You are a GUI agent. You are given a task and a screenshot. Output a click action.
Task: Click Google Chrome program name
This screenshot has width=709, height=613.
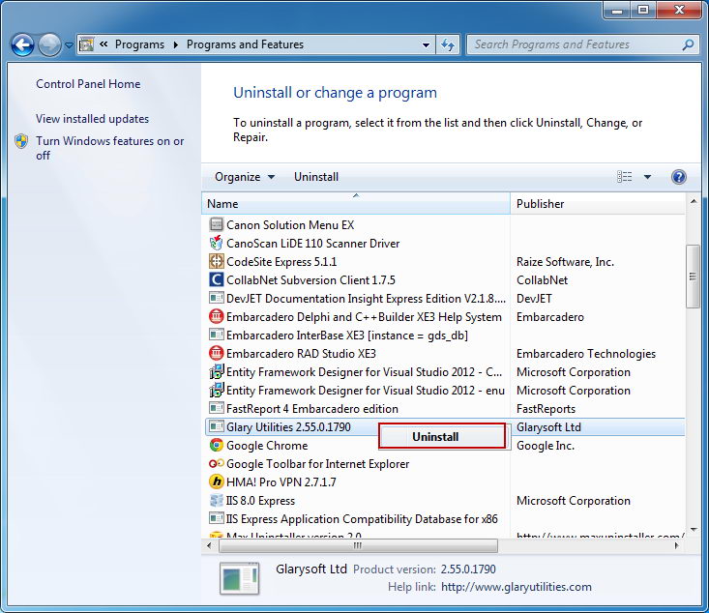pyautogui.click(x=267, y=446)
